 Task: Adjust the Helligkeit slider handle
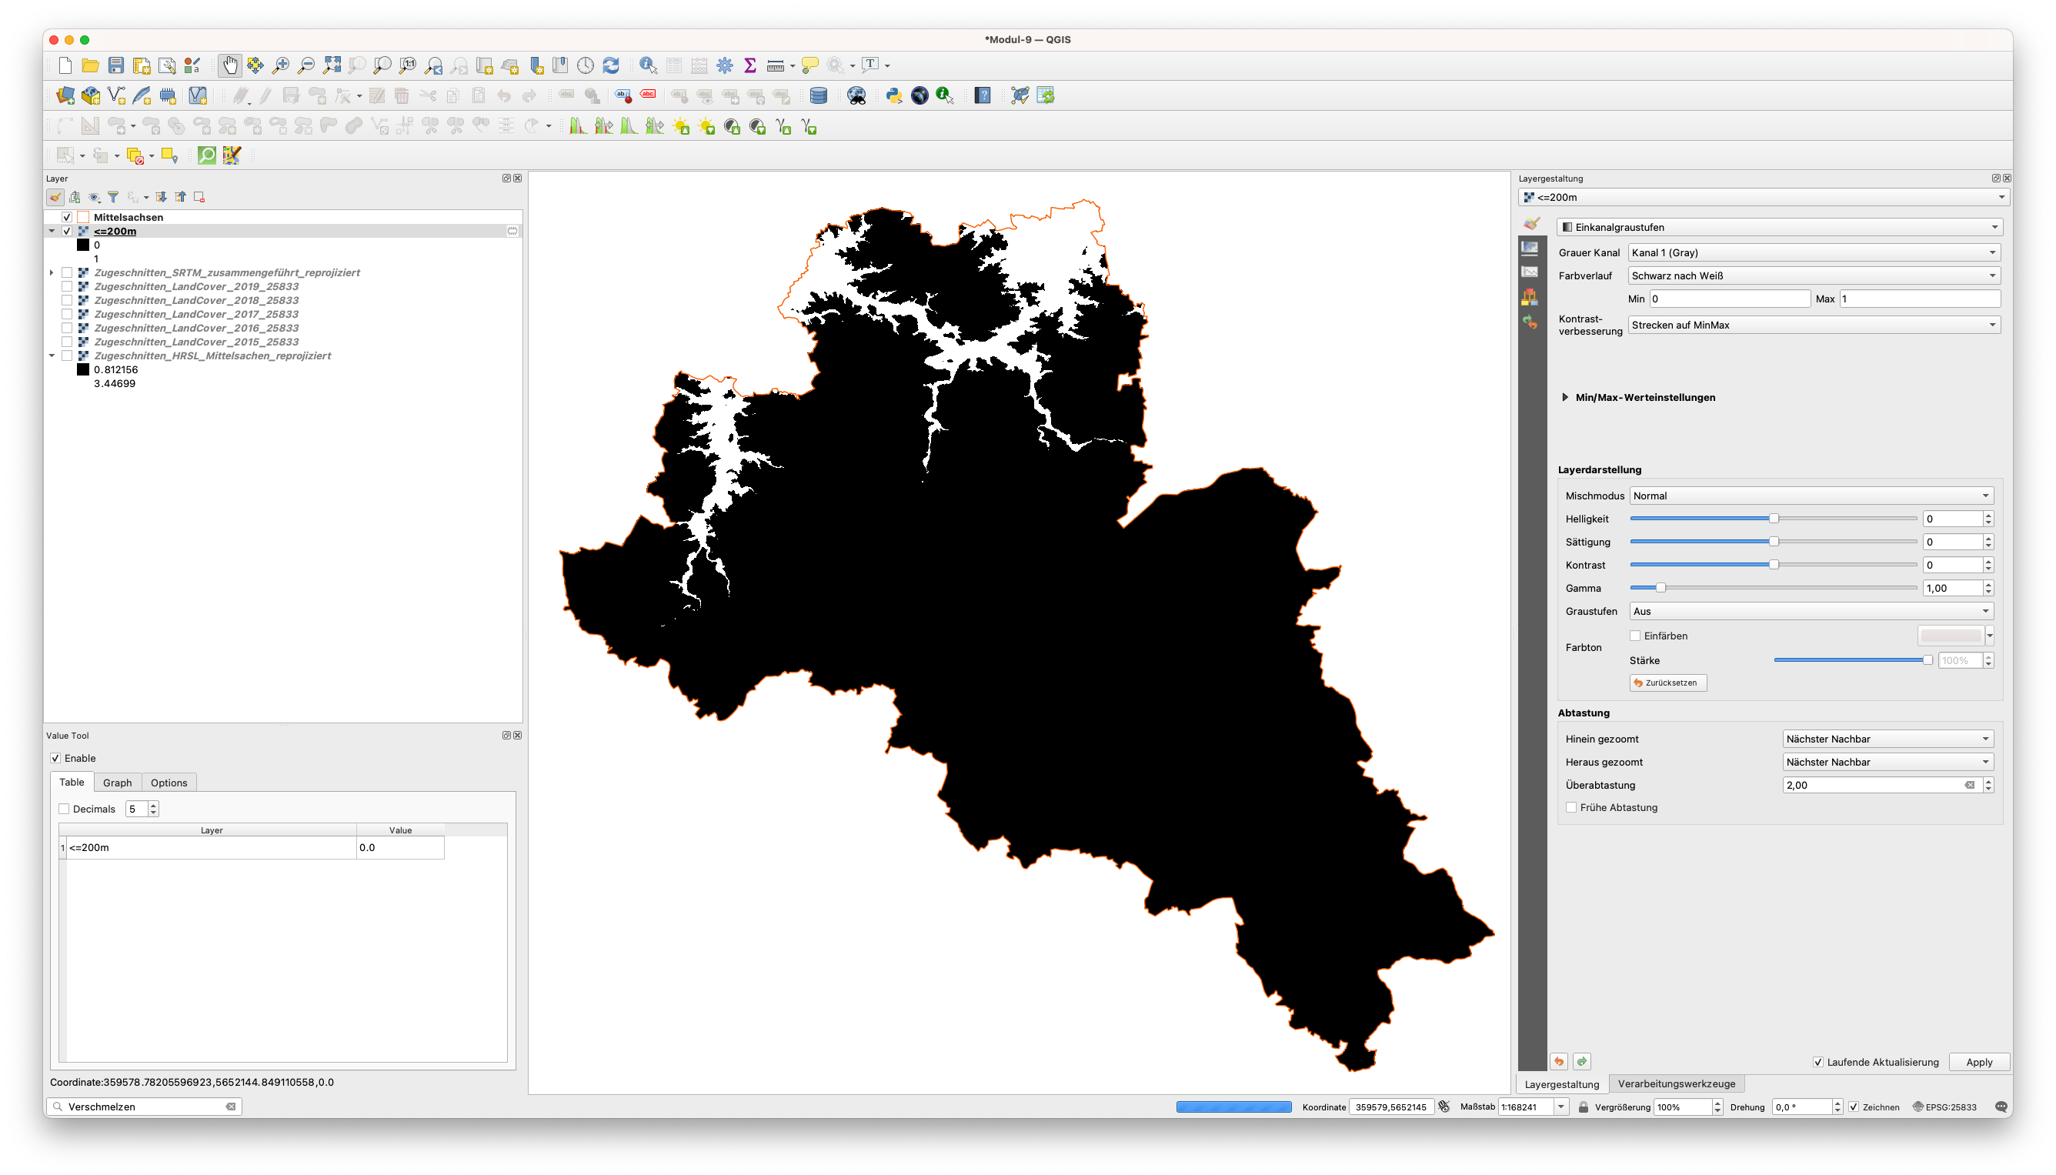(1773, 518)
